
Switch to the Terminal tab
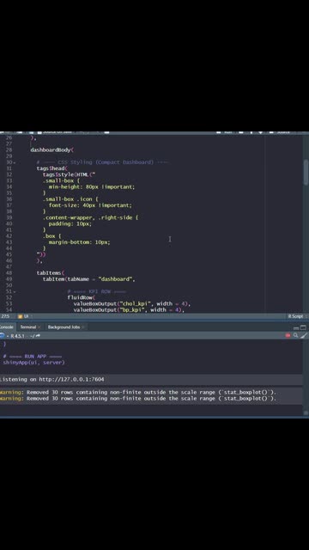[x=28, y=327]
